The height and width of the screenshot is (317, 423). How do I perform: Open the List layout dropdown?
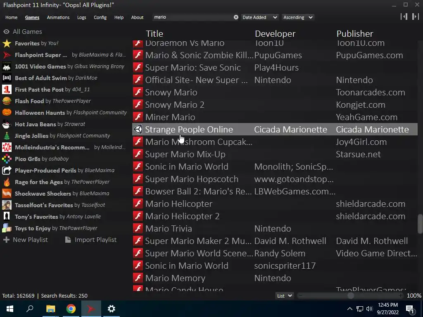pyautogui.click(x=284, y=296)
